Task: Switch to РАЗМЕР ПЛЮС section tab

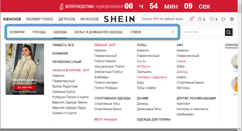Action: 39,19
